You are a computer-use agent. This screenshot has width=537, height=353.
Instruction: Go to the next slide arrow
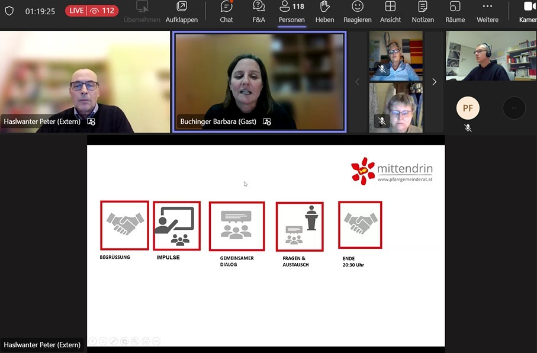coord(103,341)
